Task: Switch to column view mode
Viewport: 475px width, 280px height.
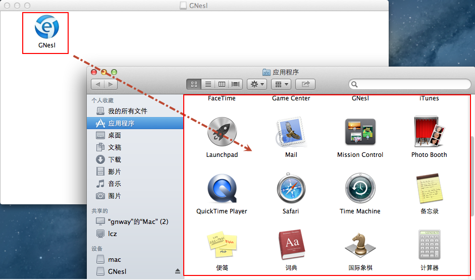Action: coord(222,84)
